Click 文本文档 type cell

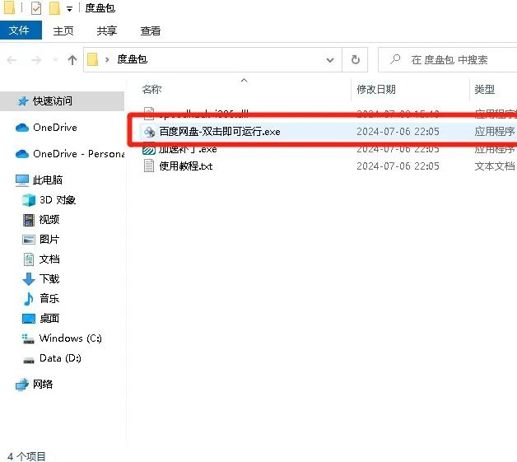tap(495, 166)
